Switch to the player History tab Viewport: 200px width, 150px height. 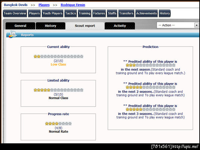point(51,26)
